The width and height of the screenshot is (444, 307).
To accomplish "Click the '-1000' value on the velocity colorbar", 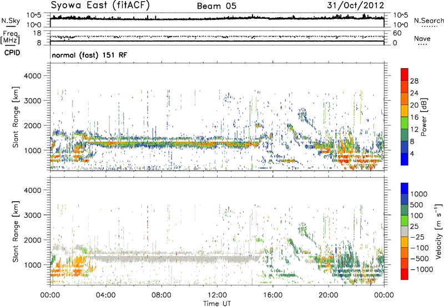I will pyautogui.click(x=422, y=269).
